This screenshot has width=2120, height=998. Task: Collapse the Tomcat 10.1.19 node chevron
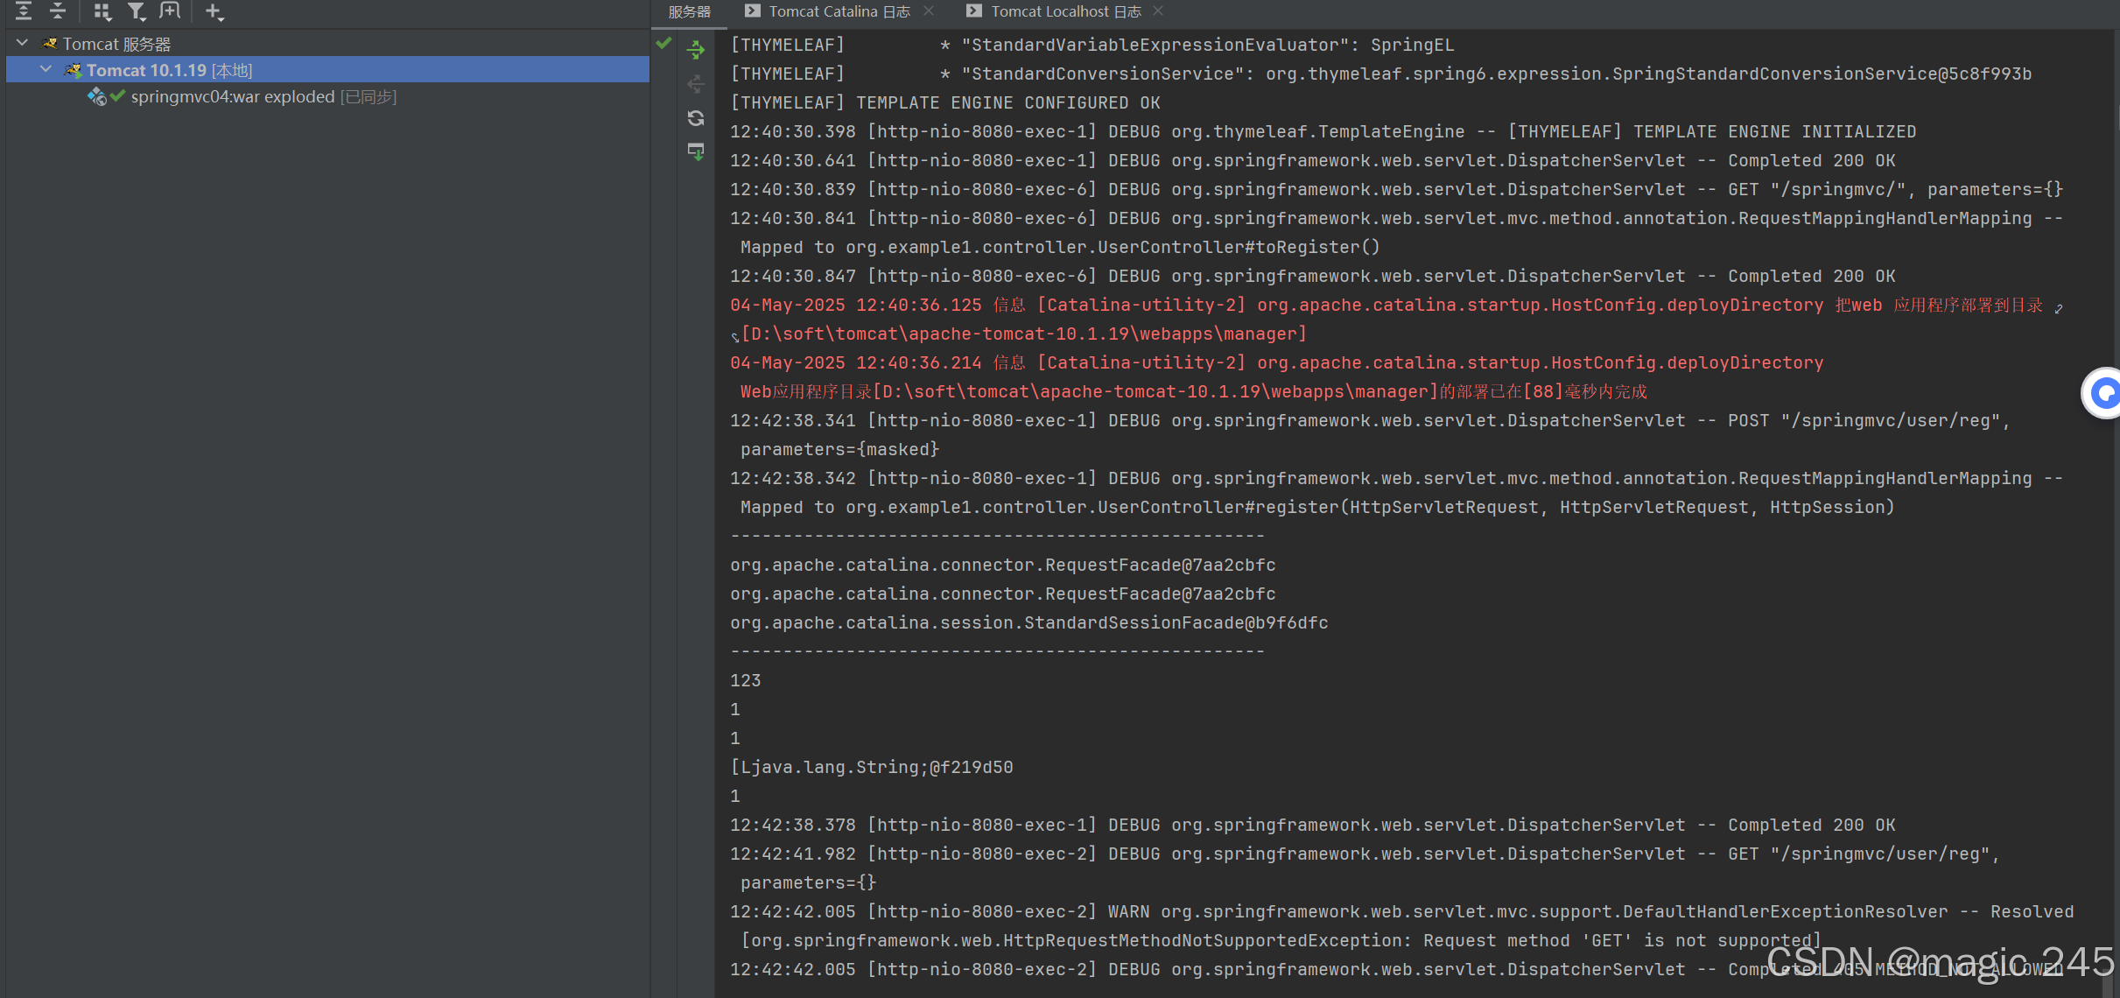tap(46, 69)
